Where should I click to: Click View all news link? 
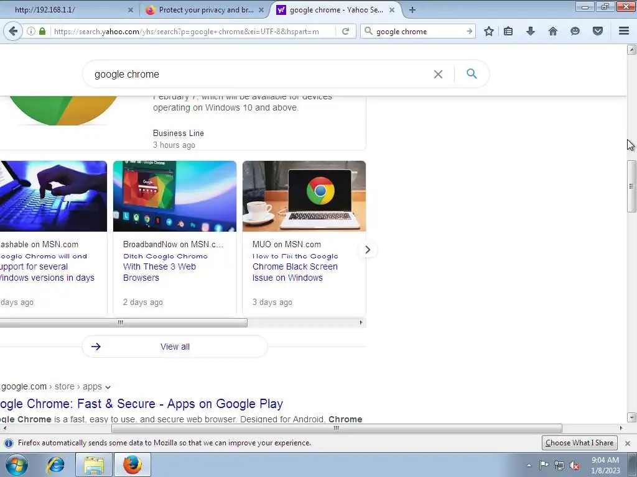175,347
